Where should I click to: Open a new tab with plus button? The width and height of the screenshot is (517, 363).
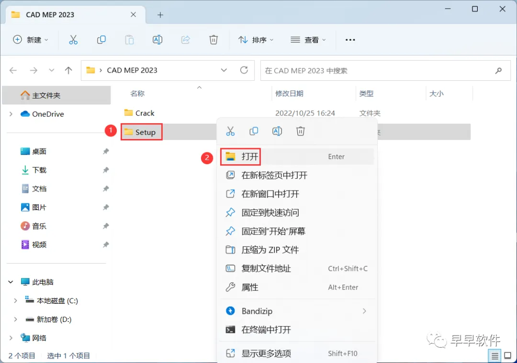160,15
